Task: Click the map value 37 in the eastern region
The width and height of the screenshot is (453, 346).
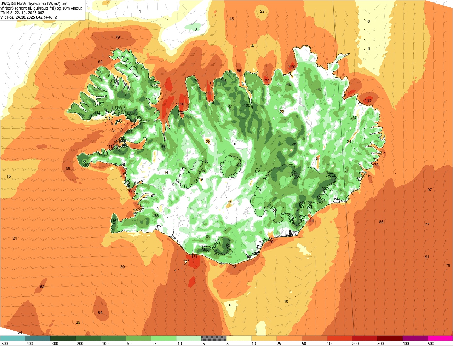Action: (x=354, y=118)
